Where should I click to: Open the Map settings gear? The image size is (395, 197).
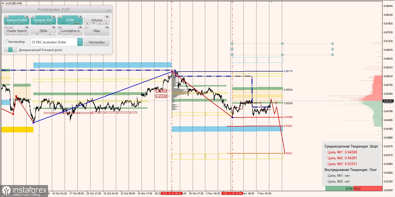[107, 27]
